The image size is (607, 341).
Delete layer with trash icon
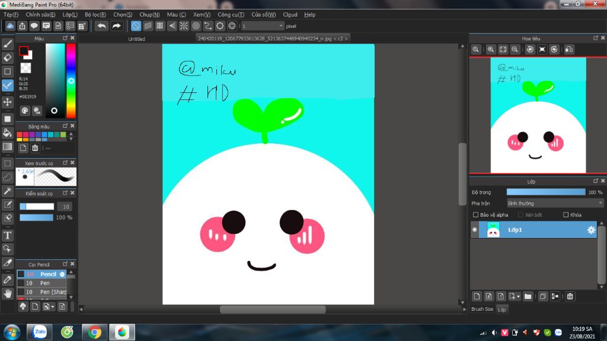pyautogui.click(x=570, y=297)
